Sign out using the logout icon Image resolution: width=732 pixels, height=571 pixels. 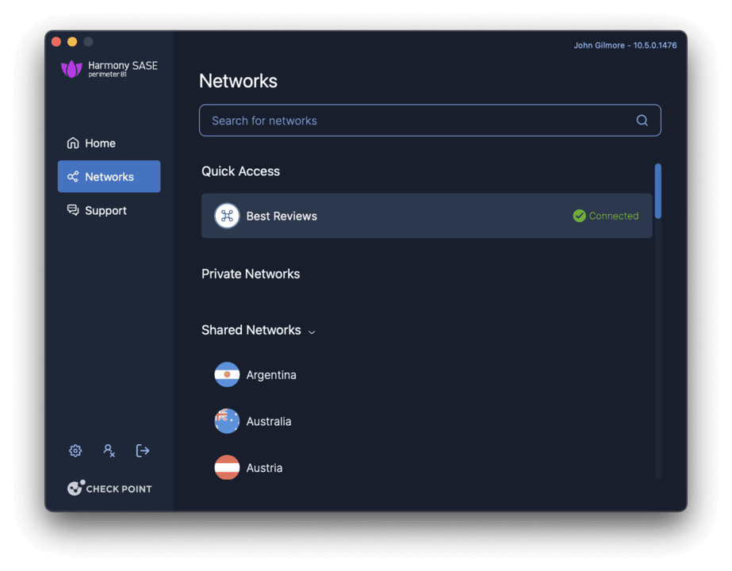pyautogui.click(x=143, y=450)
